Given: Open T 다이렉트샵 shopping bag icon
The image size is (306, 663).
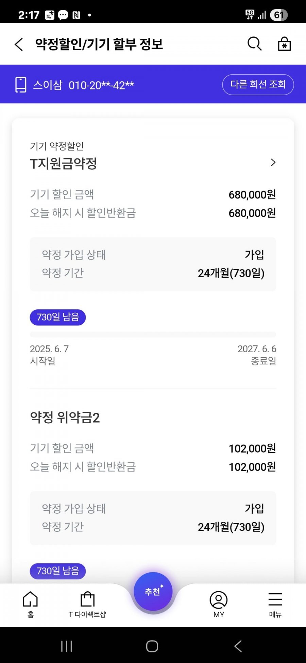Looking at the screenshot, I should tap(87, 604).
